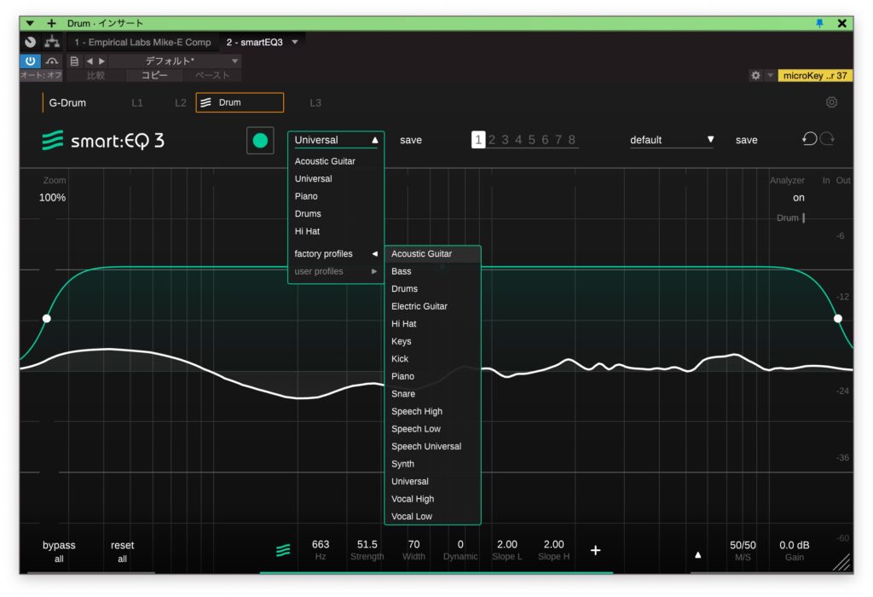Click the undo arrow icon
This screenshot has height=597, width=873.
click(809, 139)
